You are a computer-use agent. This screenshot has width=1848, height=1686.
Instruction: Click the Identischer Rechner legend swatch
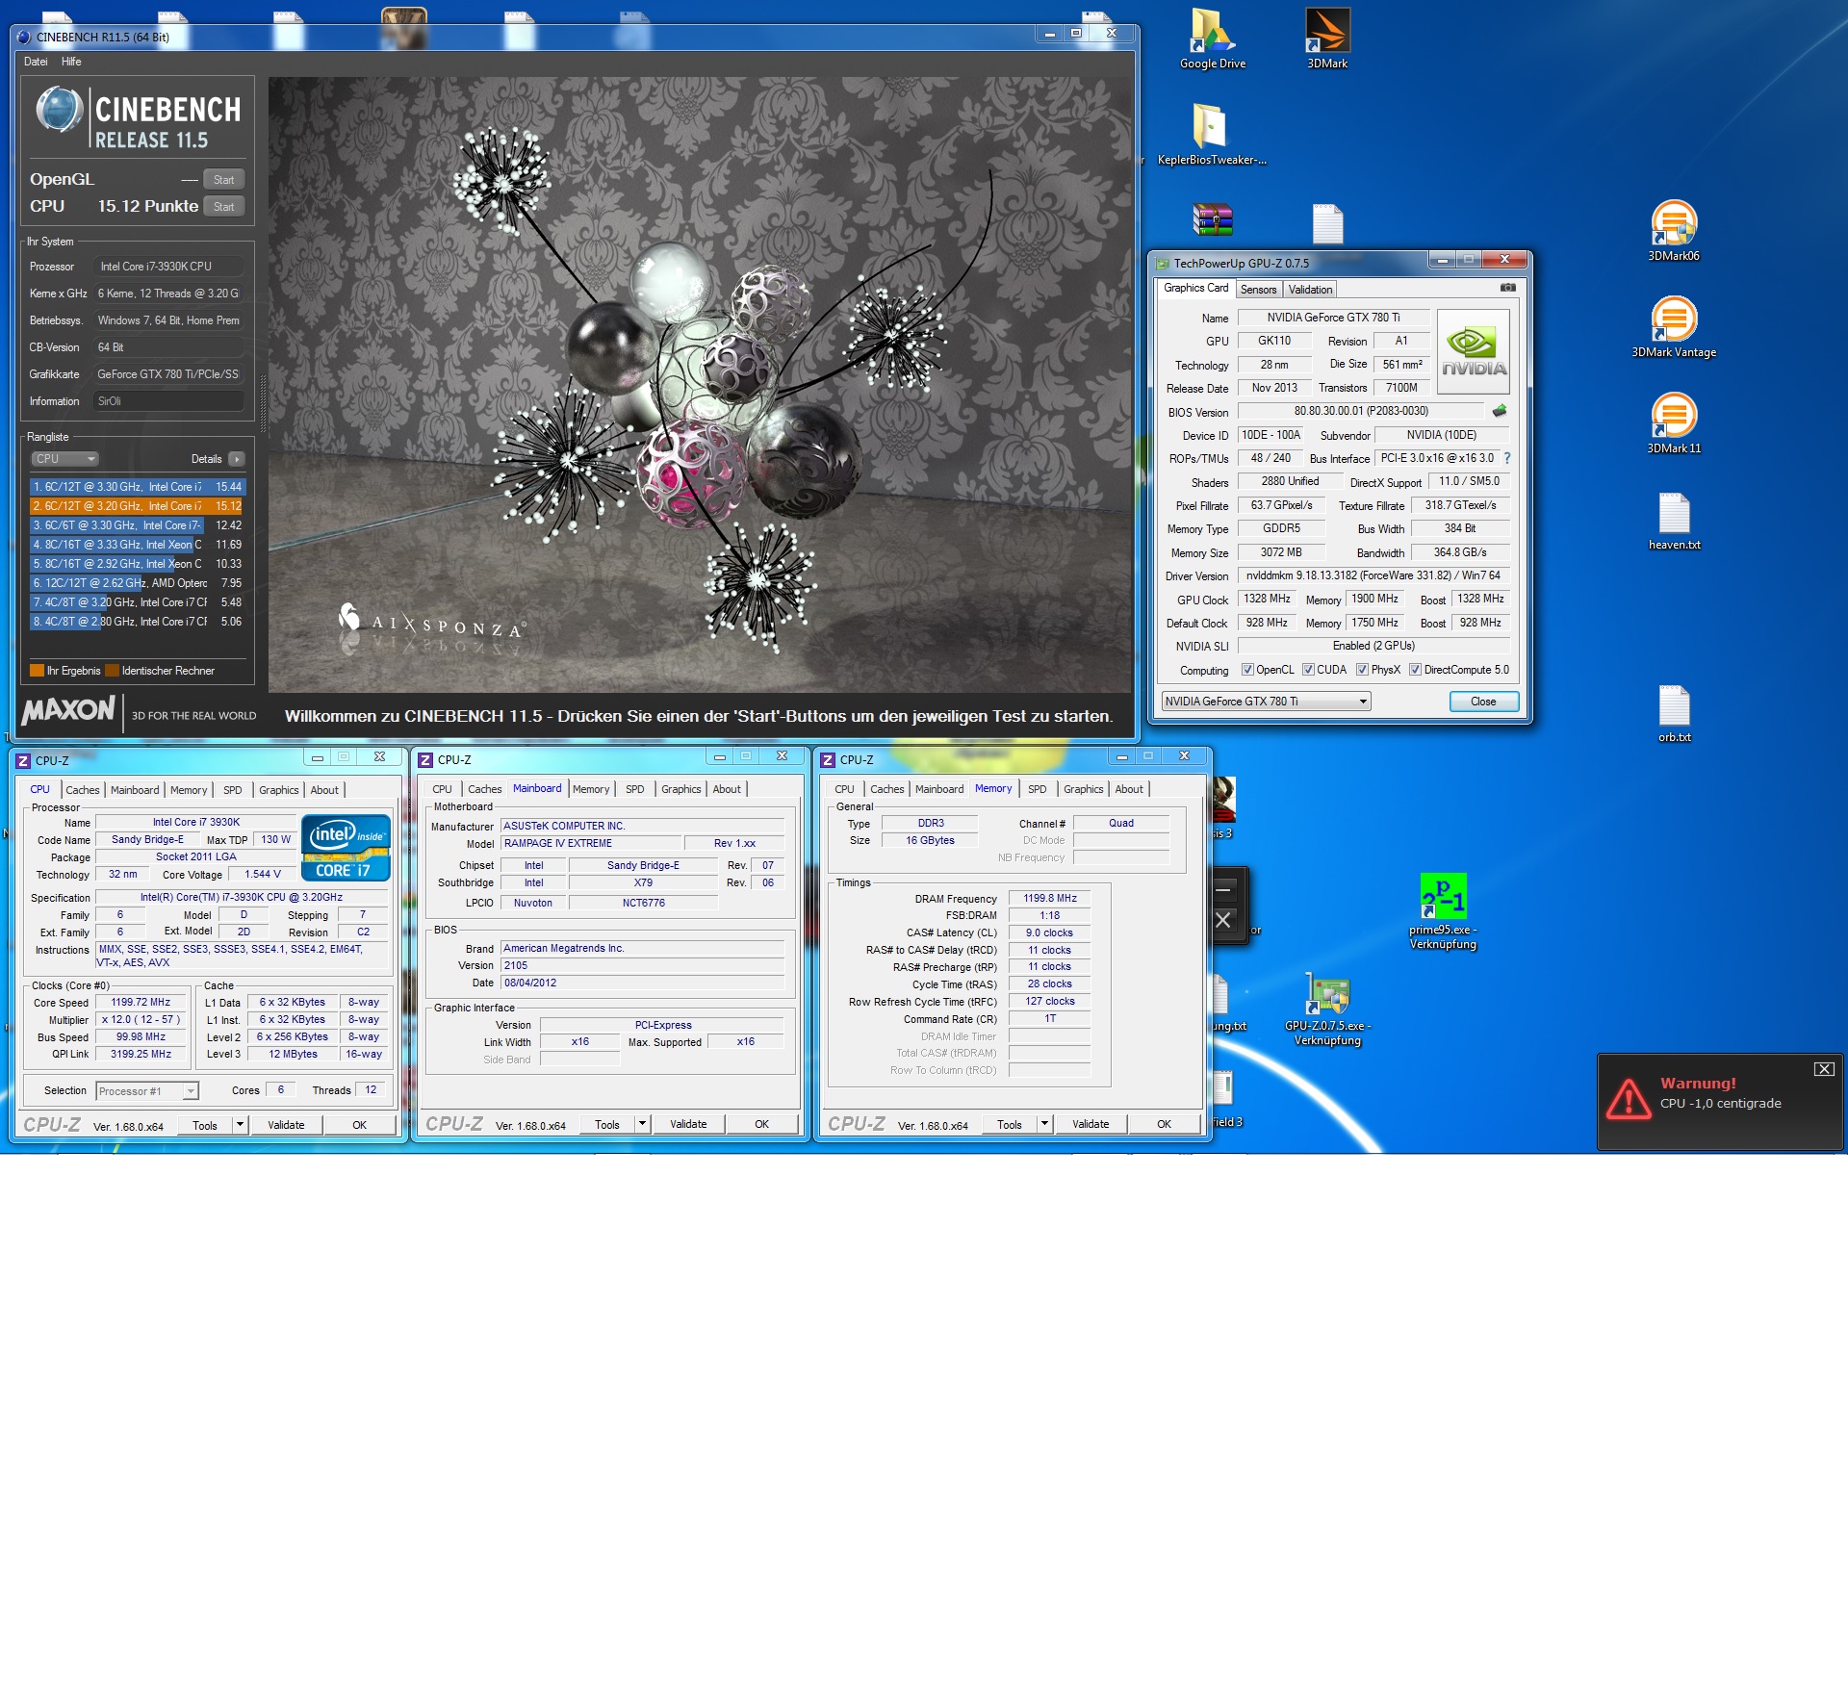point(112,671)
